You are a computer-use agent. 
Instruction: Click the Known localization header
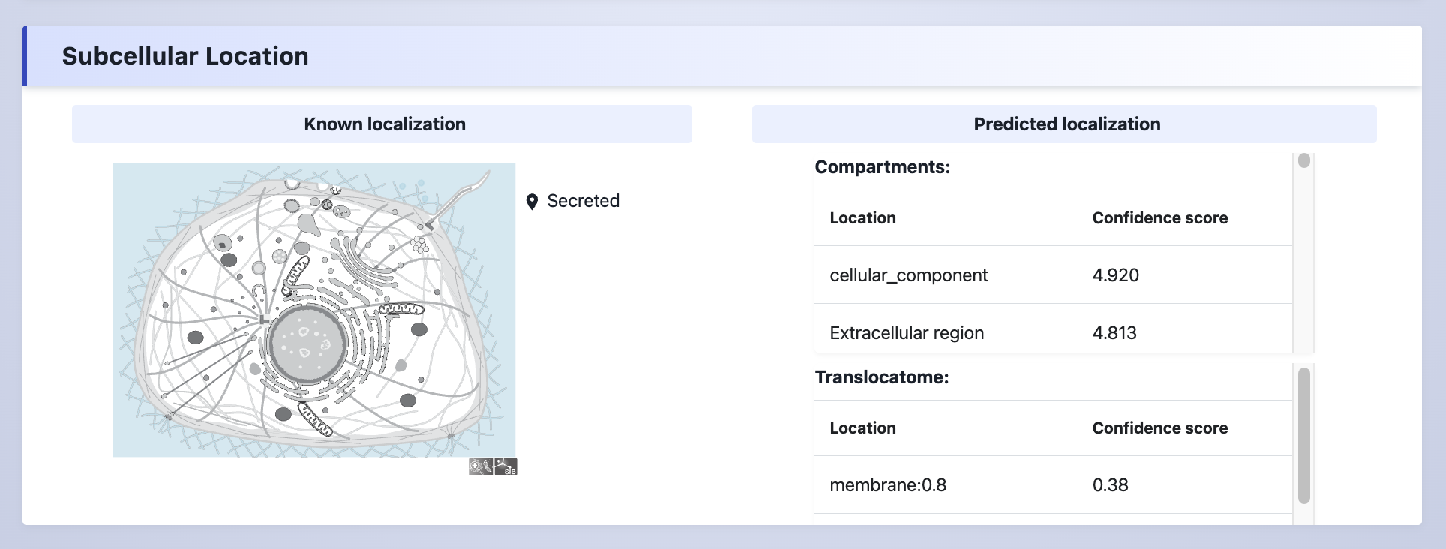(384, 124)
